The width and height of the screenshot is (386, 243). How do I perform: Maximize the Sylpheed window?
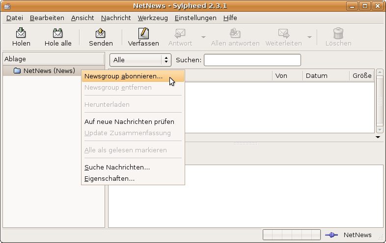(x=365, y=6)
